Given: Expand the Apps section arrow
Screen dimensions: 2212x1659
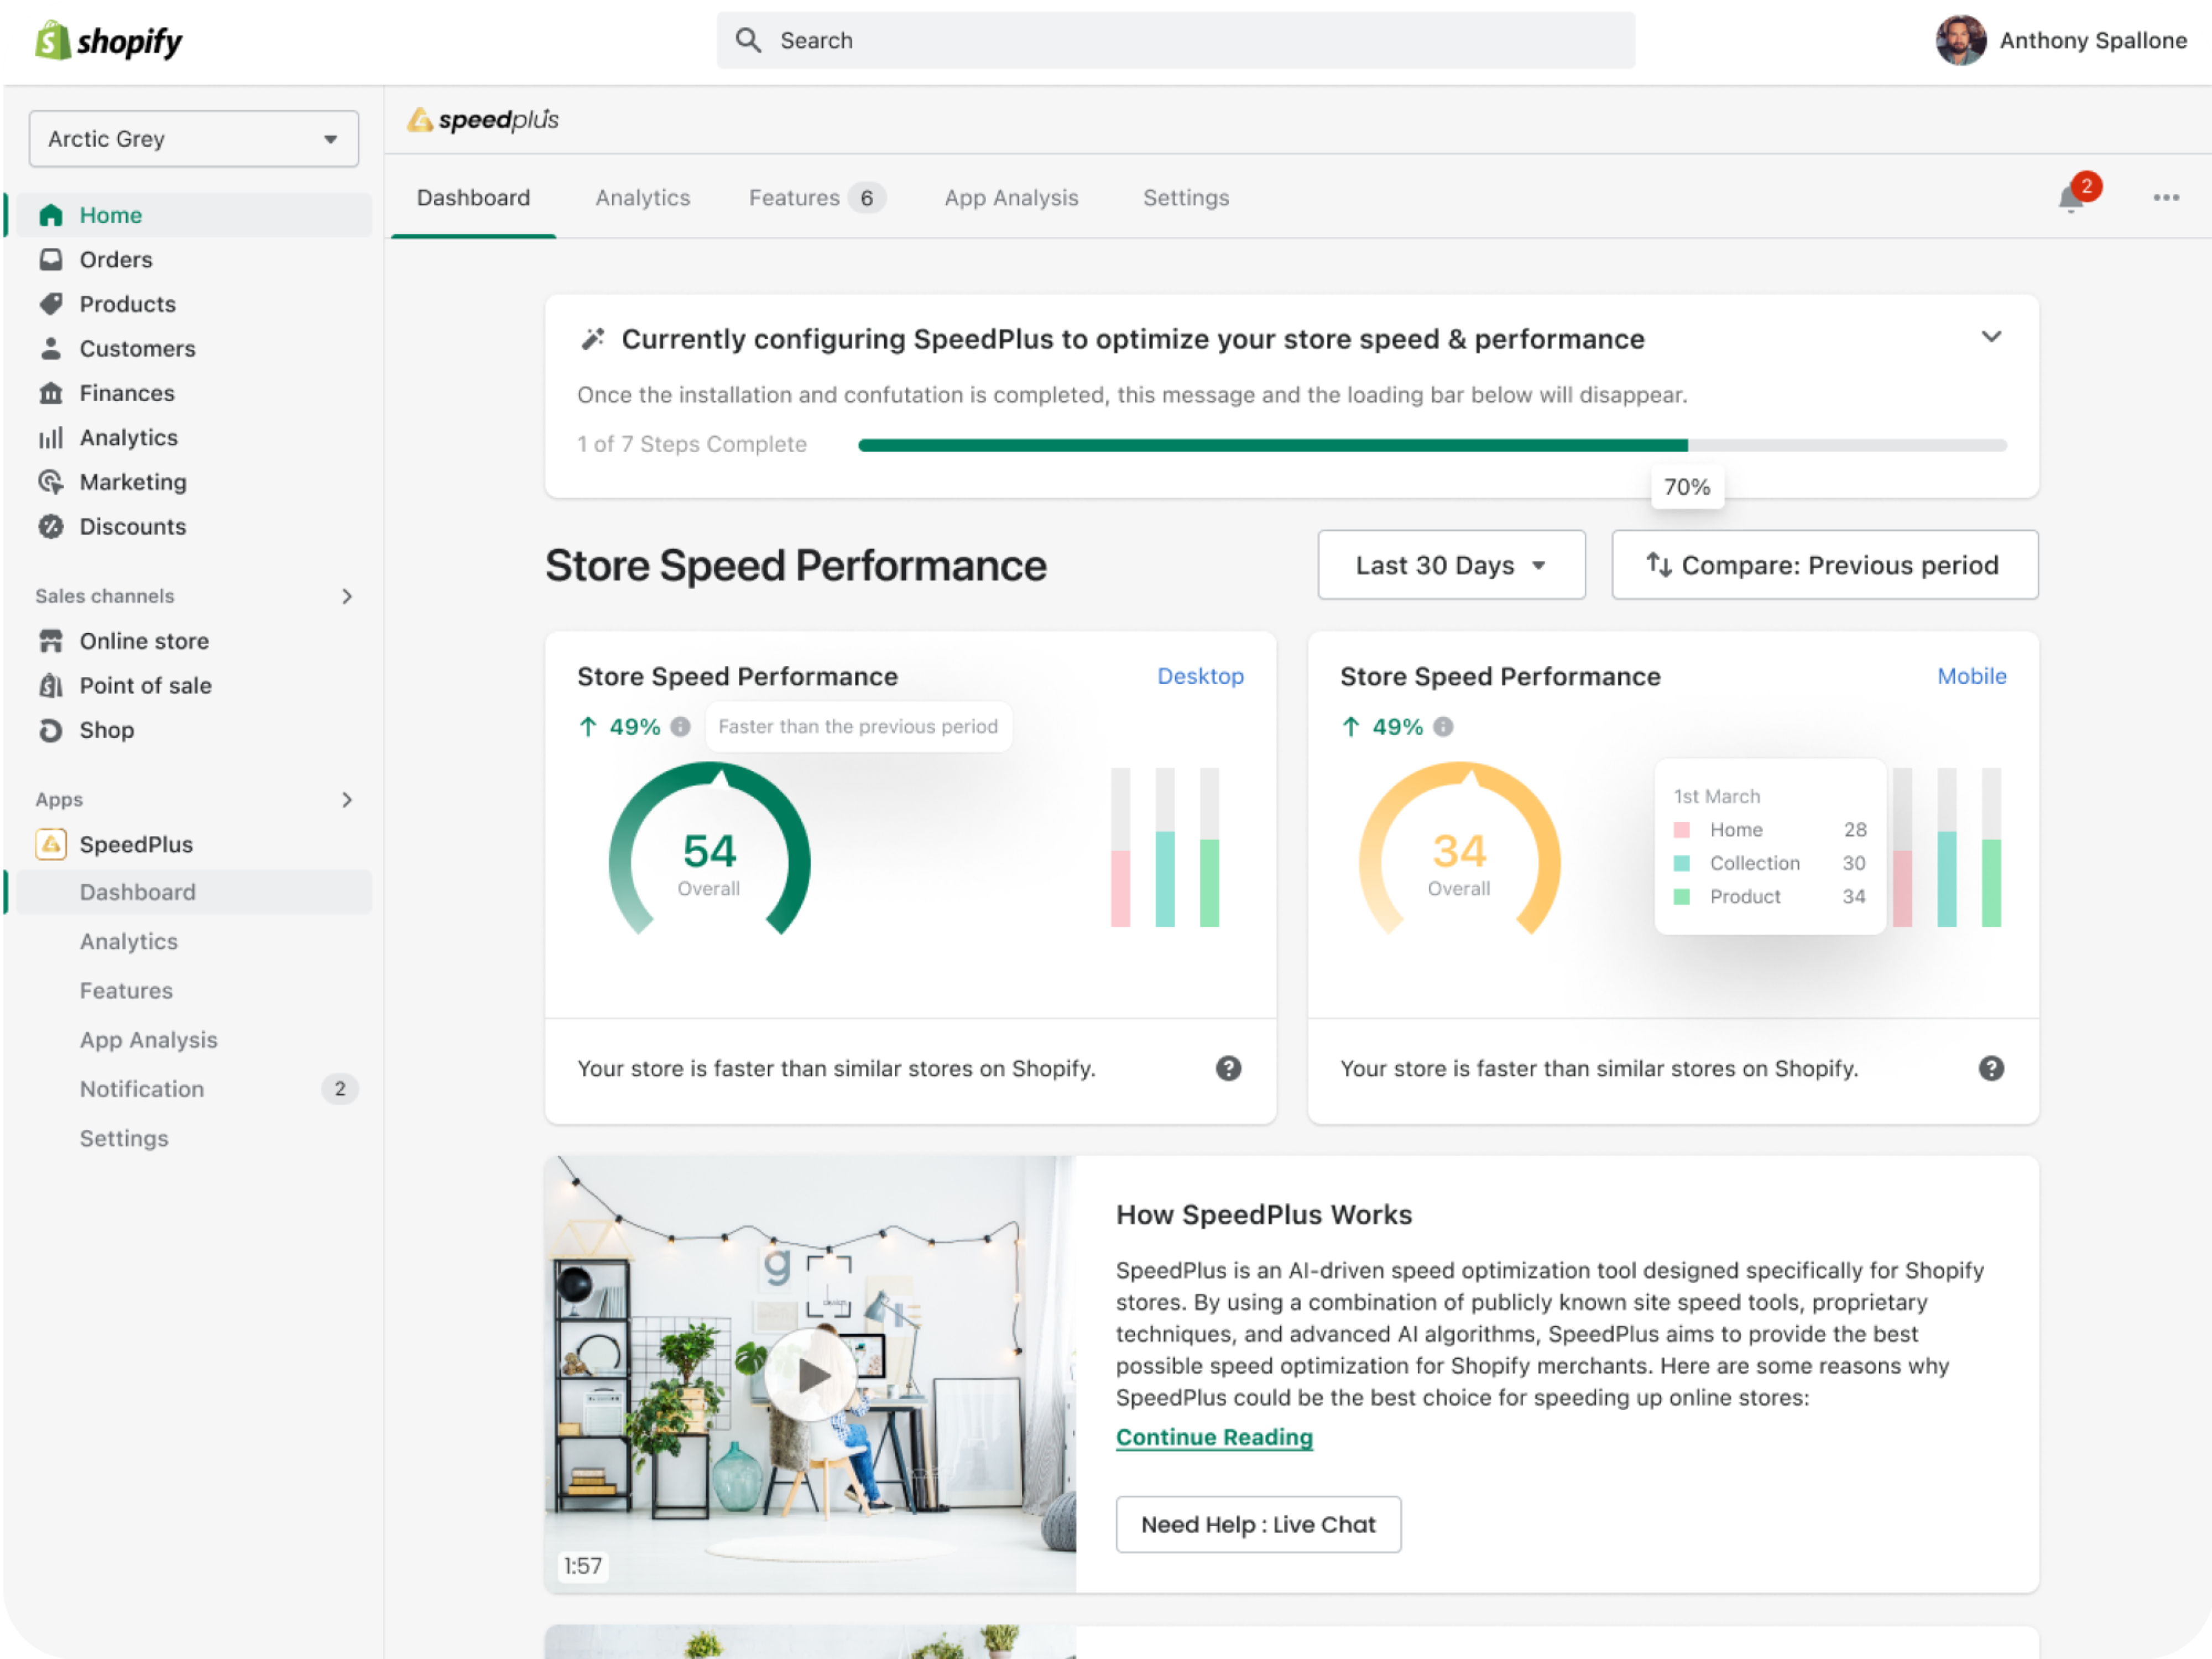Looking at the screenshot, I should [x=347, y=800].
